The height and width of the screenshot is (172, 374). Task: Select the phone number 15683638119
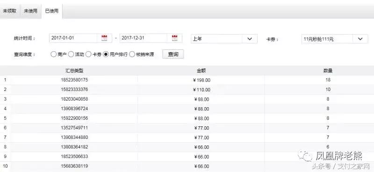[74, 166]
